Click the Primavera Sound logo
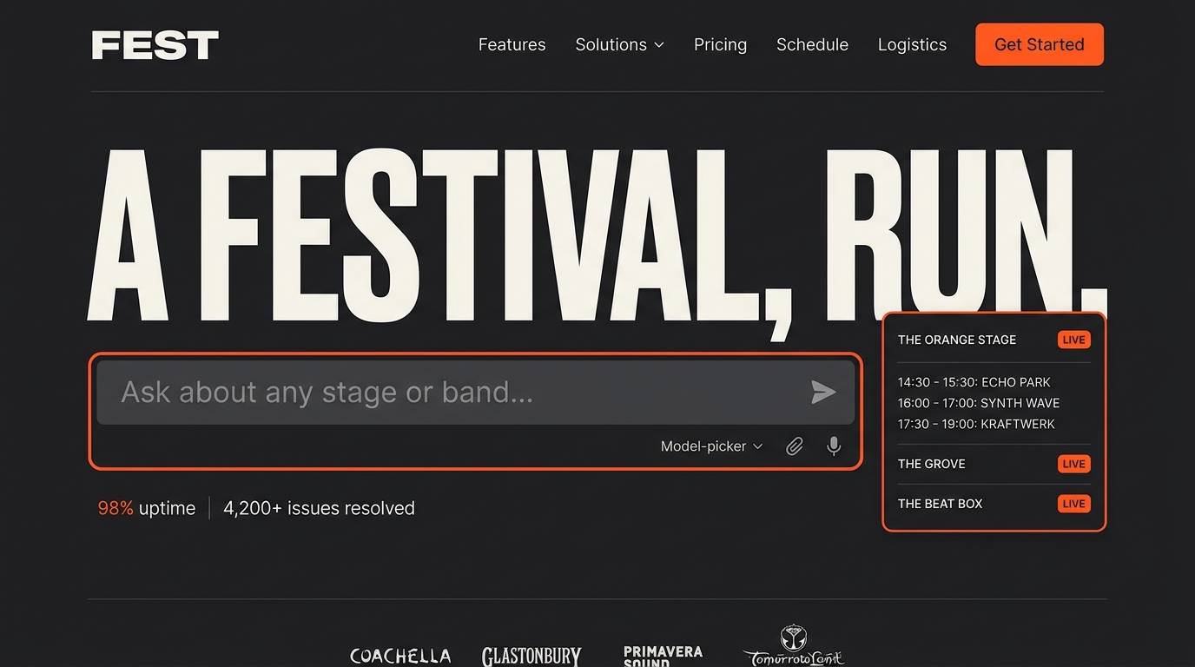The image size is (1195, 667). [663, 655]
